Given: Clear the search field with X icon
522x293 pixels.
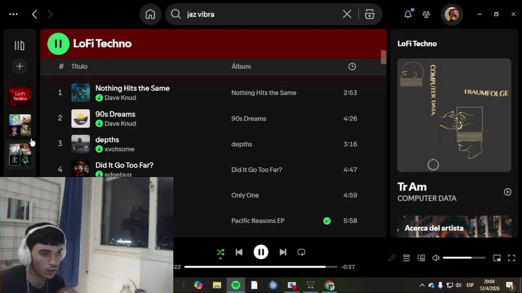Looking at the screenshot, I should click(347, 14).
